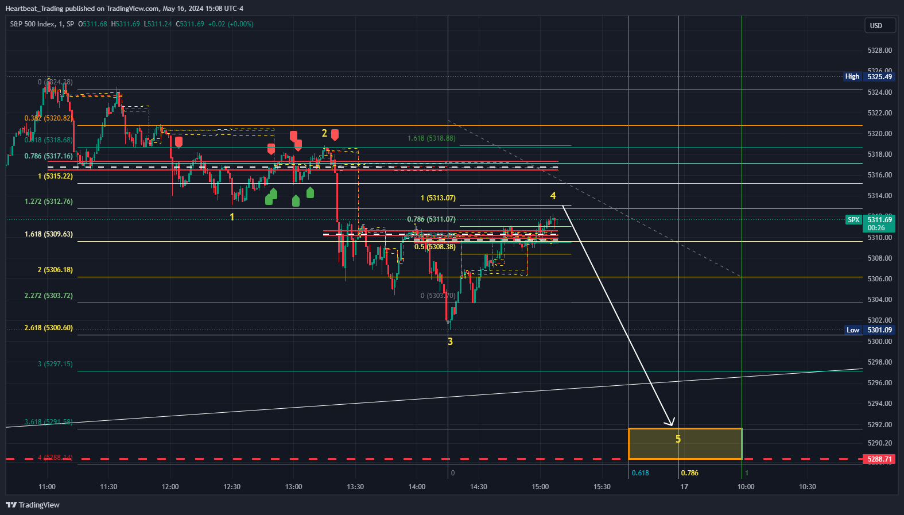The height and width of the screenshot is (515, 904).
Task: Select Fibonacci label 1.272 (5312.76)
Action: (49, 202)
